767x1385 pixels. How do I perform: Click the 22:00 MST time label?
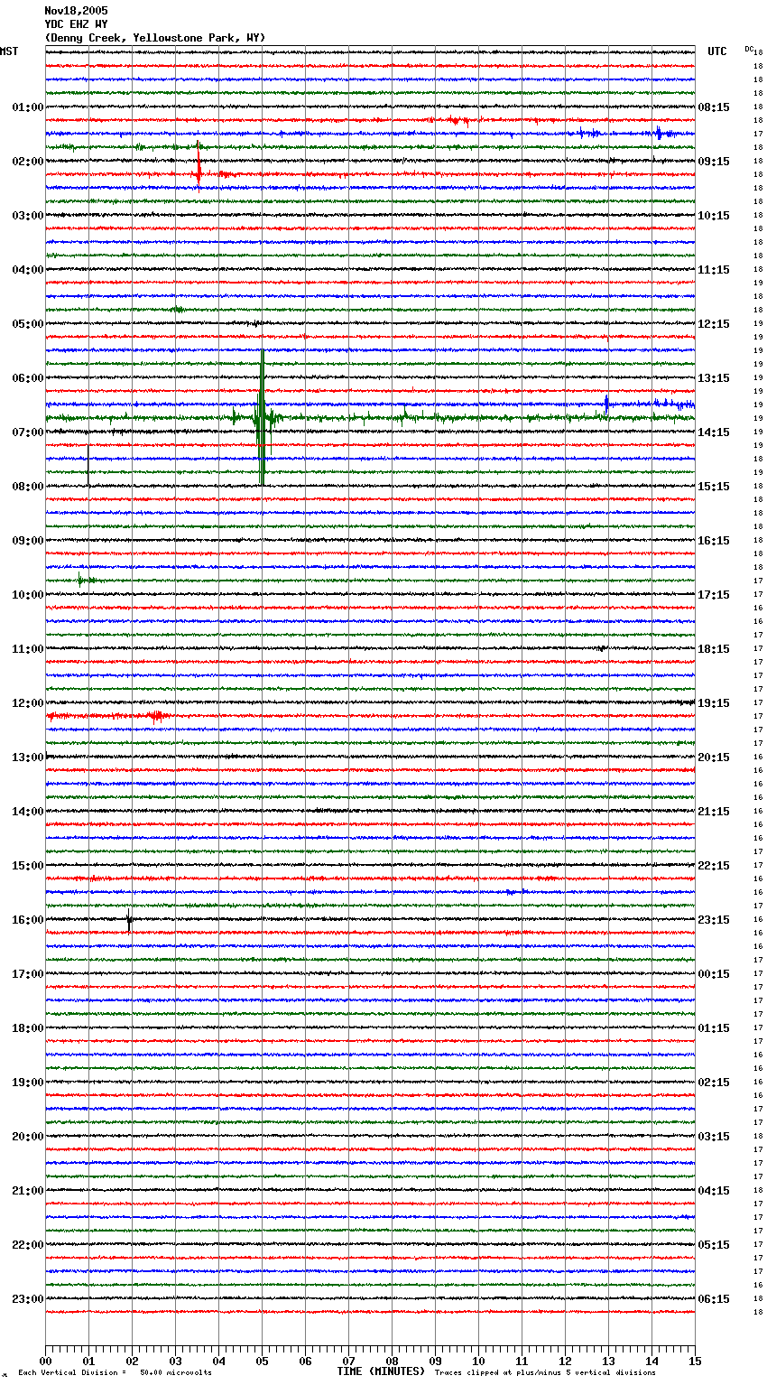pyautogui.click(x=28, y=1245)
